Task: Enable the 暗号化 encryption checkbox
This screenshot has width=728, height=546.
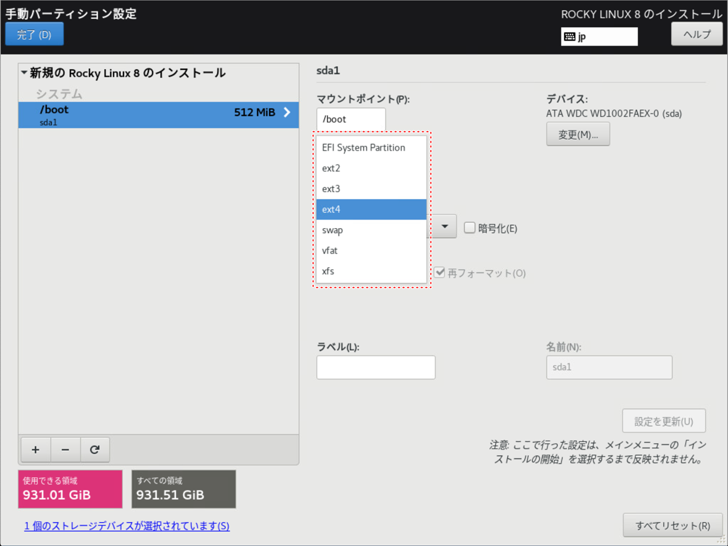Action: tap(470, 228)
